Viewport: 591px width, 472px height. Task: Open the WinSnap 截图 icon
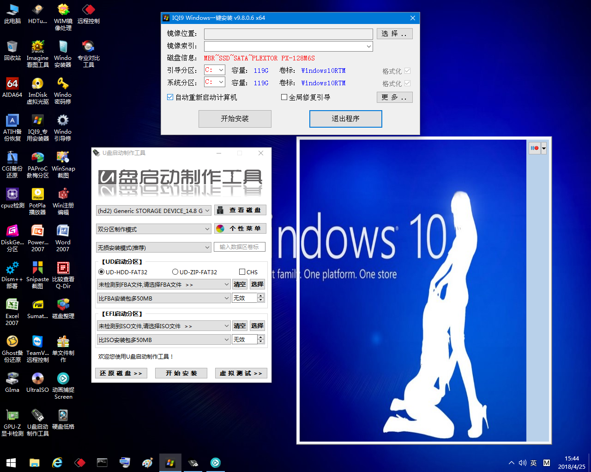click(63, 165)
